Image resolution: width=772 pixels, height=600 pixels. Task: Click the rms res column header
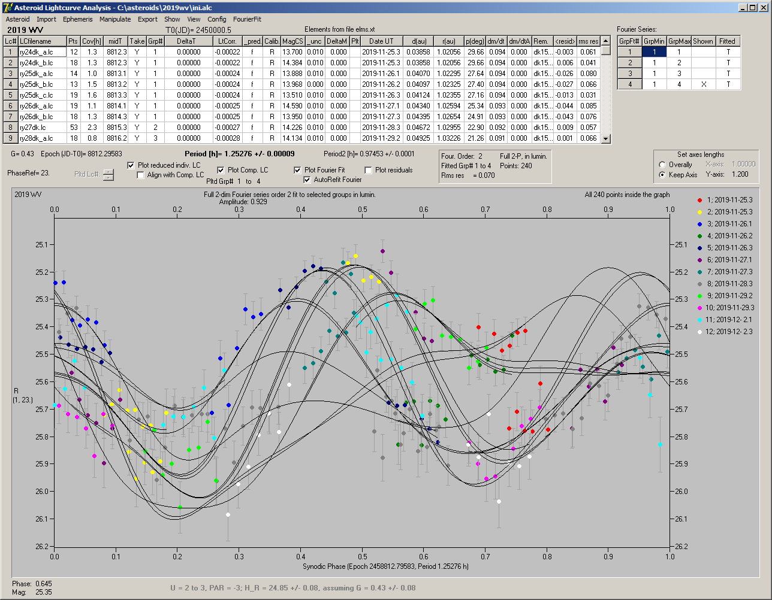pyautogui.click(x=589, y=41)
